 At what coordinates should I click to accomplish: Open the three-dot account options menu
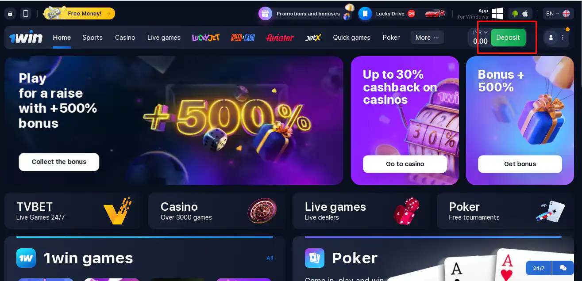[563, 38]
